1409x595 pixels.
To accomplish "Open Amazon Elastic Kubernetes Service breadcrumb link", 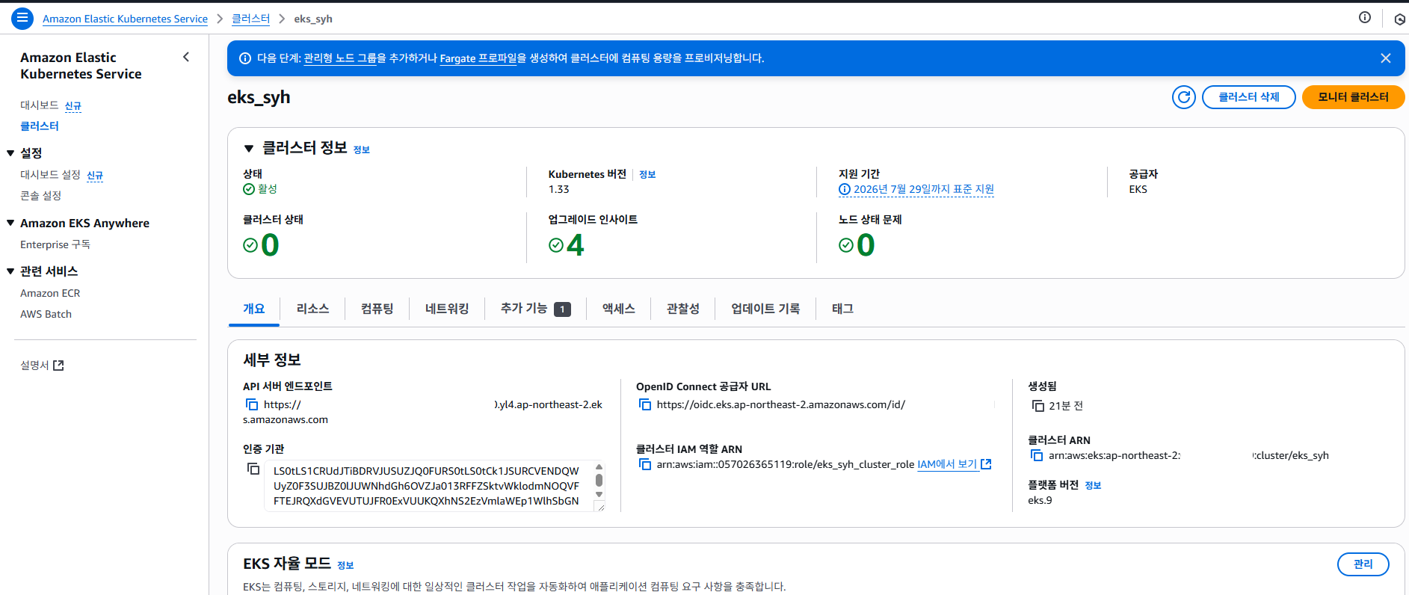I will pyautogui.click(x=125, y=19).
